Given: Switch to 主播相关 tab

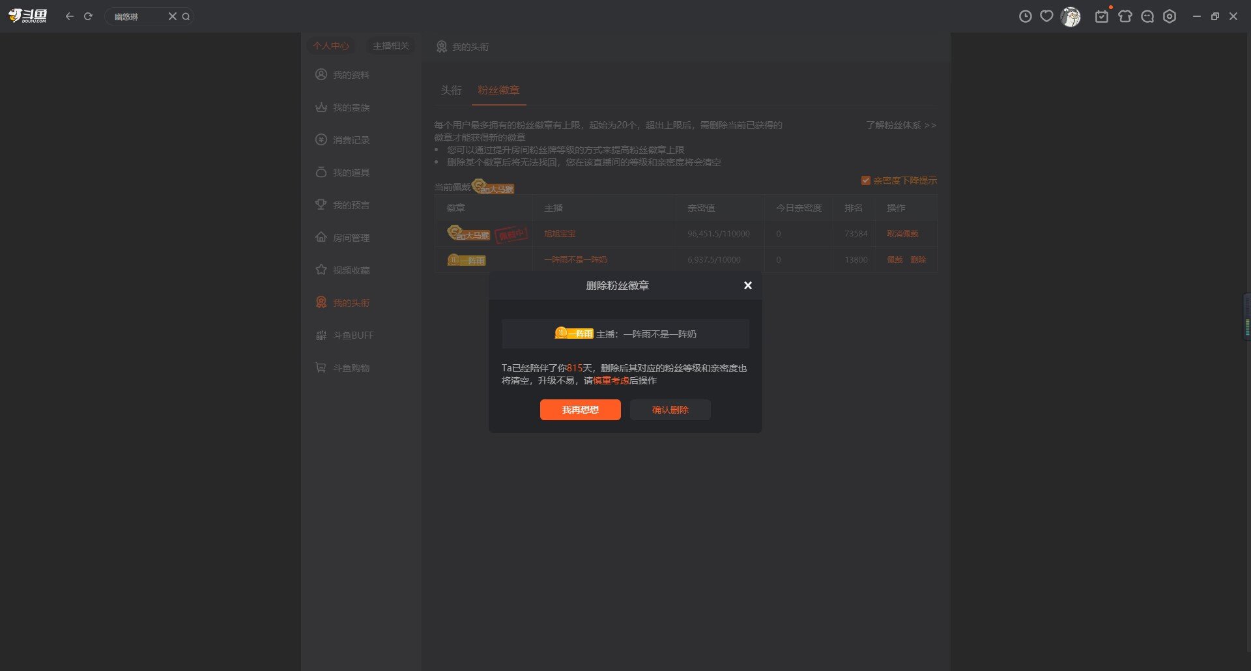Looking at the screenshot, I should [x=391, y=46].
